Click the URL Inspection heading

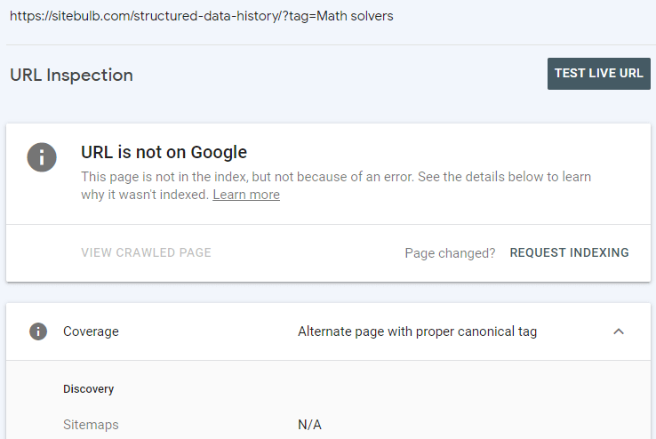(x=71, y=76)
